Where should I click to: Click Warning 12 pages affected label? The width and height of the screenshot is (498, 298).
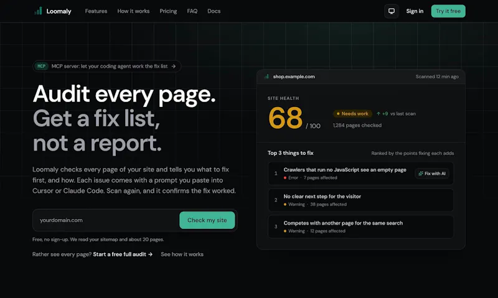(x=314, y=231)
